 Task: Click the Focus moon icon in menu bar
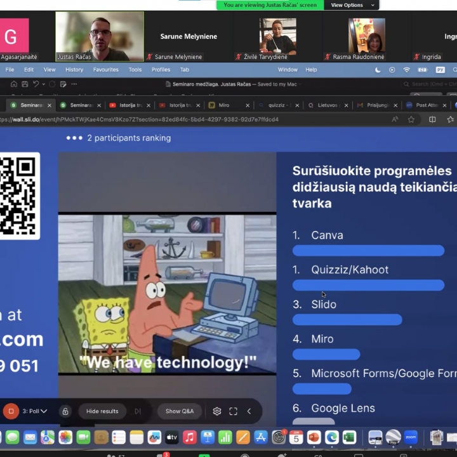tap(378, 70)
